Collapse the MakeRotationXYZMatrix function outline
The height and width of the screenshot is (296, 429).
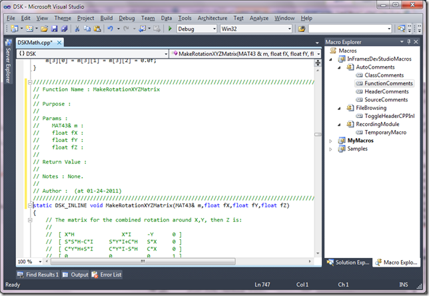coord(30,205)
